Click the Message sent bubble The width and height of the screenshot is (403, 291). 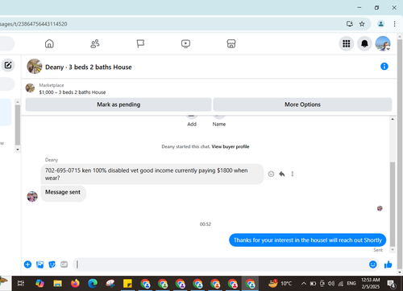tap(63, 193)
